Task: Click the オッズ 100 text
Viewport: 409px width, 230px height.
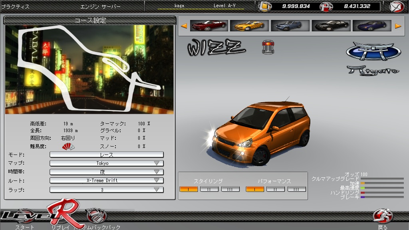Action: click(356, 174)
